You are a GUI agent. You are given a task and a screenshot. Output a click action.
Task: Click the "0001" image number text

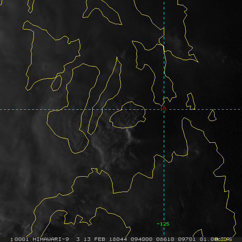point(21,239)
